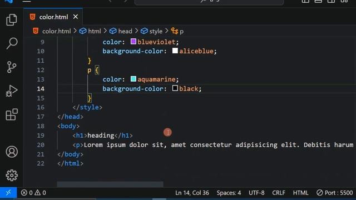
Task: Click the remote window indicator
Action: click(8, 193)
